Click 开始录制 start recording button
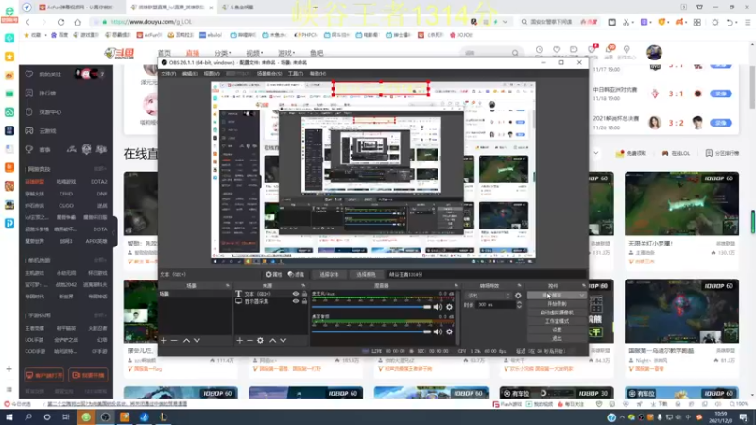Image resolution: width=756 pixels, height=425 pixels. [557, 304]
